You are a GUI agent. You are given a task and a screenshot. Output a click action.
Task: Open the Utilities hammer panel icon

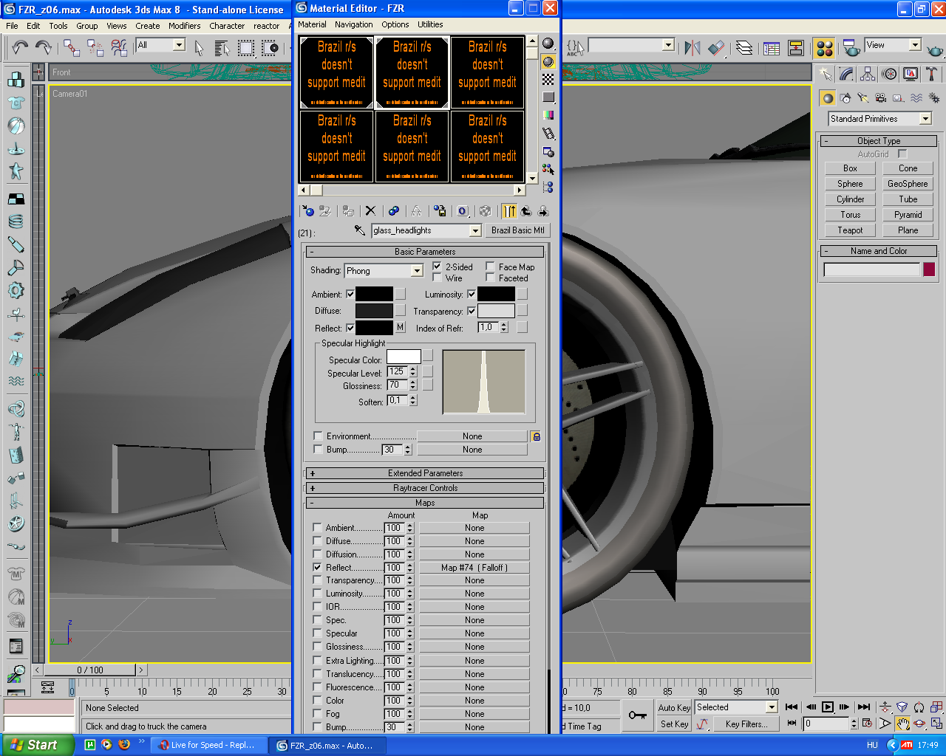pos(932,74)
